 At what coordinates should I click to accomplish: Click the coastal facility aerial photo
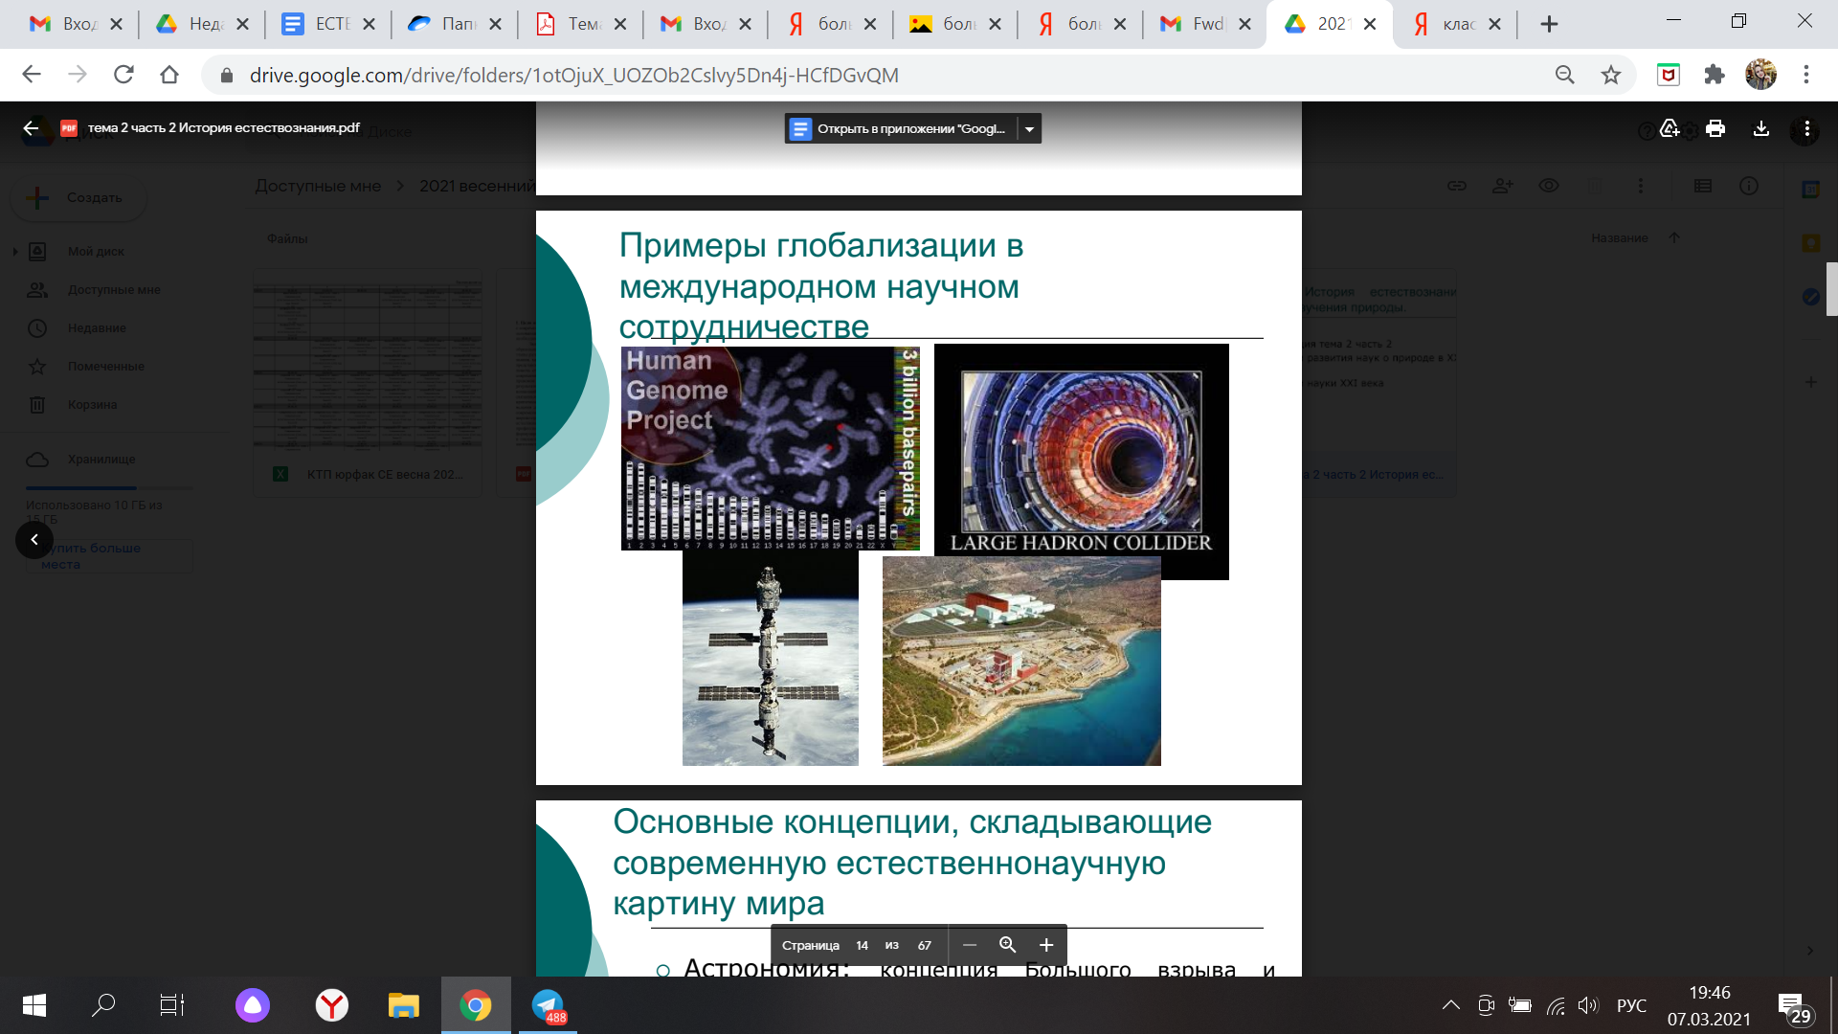[x=1021, y=662]
